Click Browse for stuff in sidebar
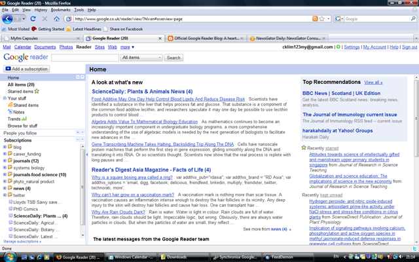The height and width of the screenshot is (262, 419). click(22, 126)
